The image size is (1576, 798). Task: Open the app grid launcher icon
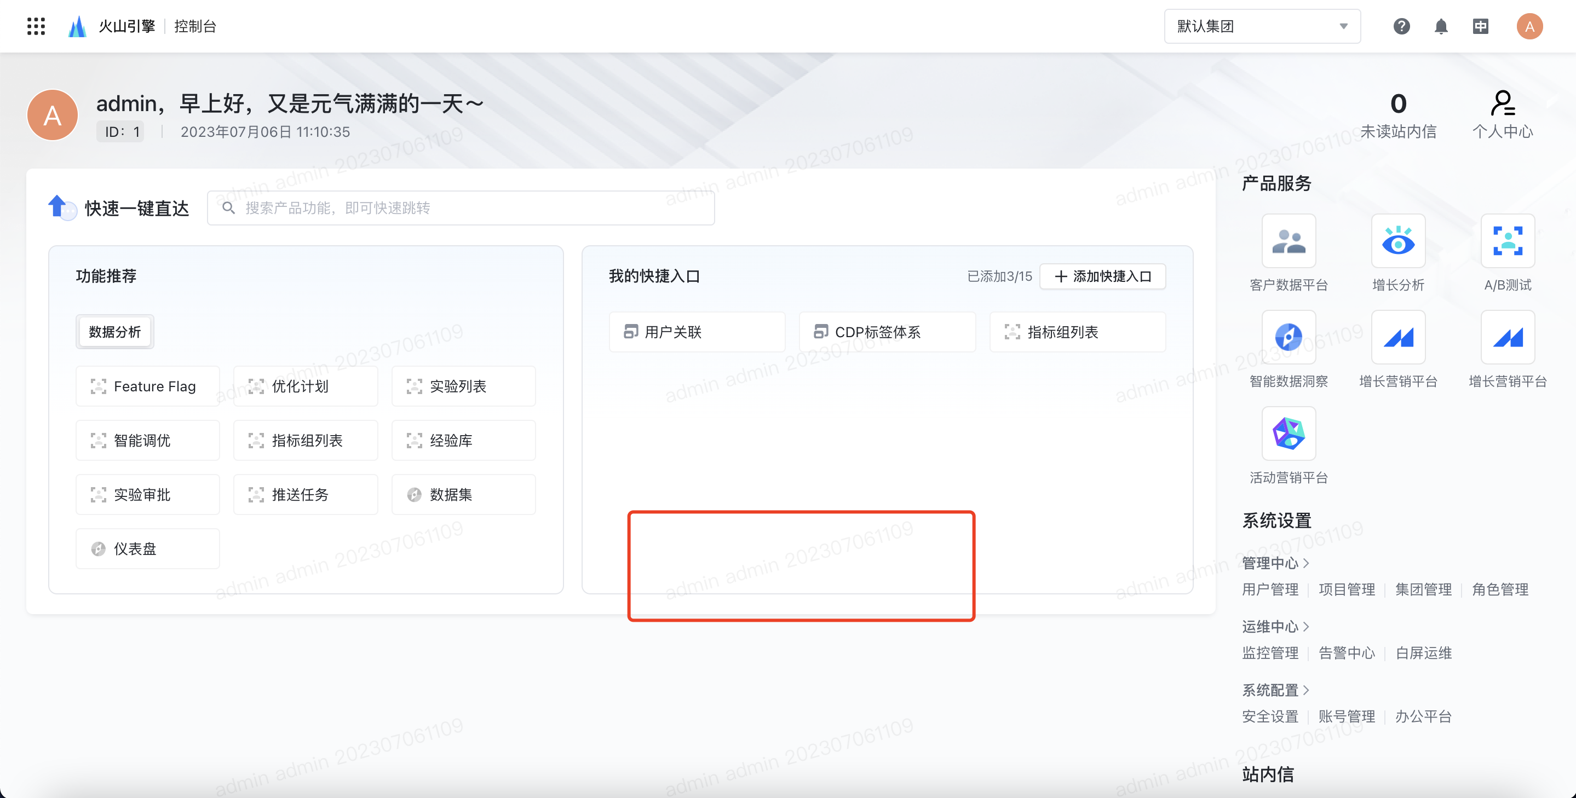(36, 26)
